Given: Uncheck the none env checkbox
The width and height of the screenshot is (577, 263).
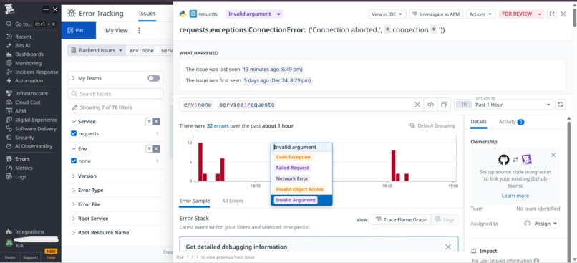Looking at the screenshot, I should pos(74,161).
